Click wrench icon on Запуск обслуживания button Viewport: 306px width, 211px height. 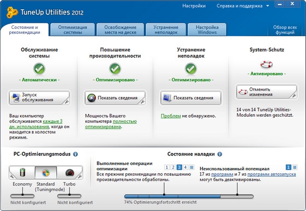pos(67,101)
